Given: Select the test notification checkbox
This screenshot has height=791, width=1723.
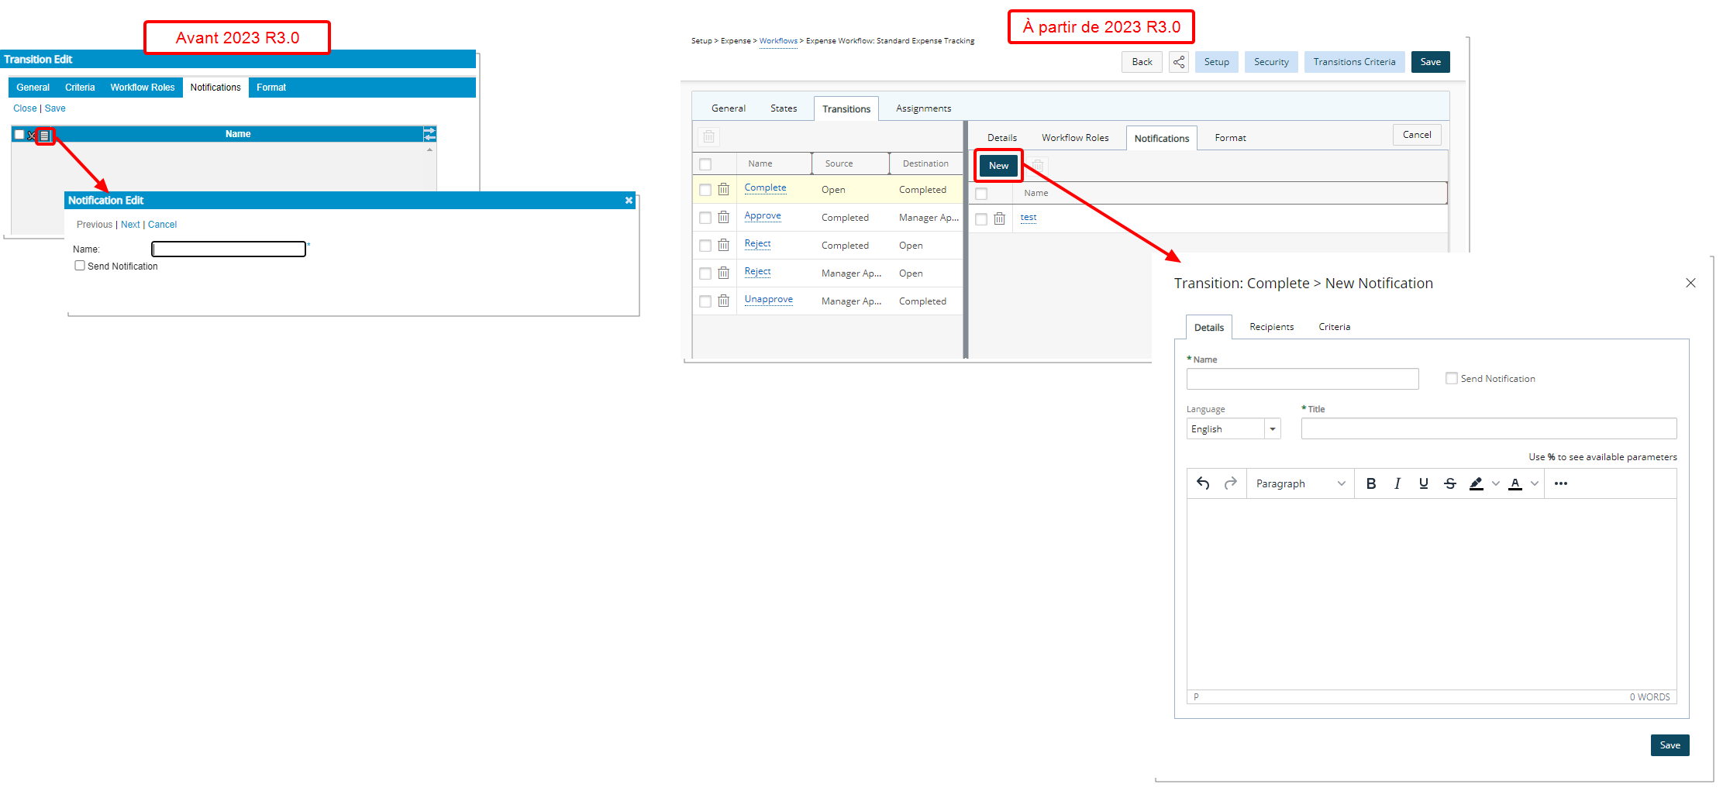Looking at the screenshot, I should coord(981,219).
